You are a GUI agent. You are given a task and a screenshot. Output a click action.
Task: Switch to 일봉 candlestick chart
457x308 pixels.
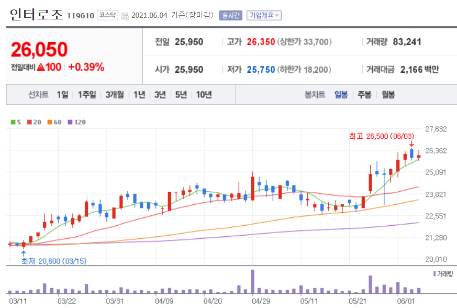click(x=341, y=94)
